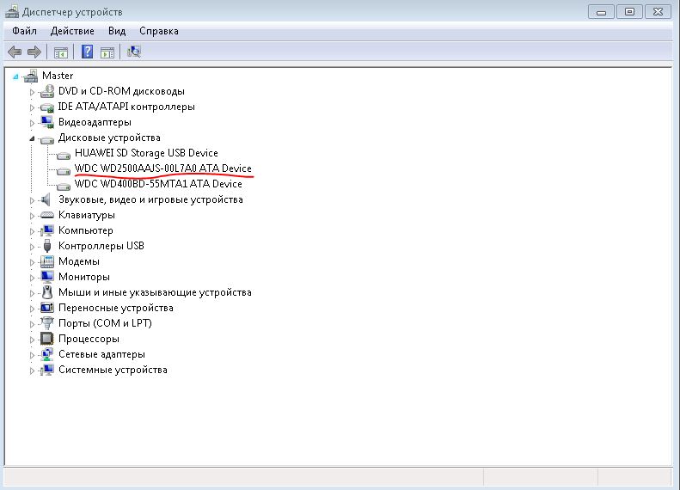Collapse the Master root node
680x490 pixels.
point(15,77)
